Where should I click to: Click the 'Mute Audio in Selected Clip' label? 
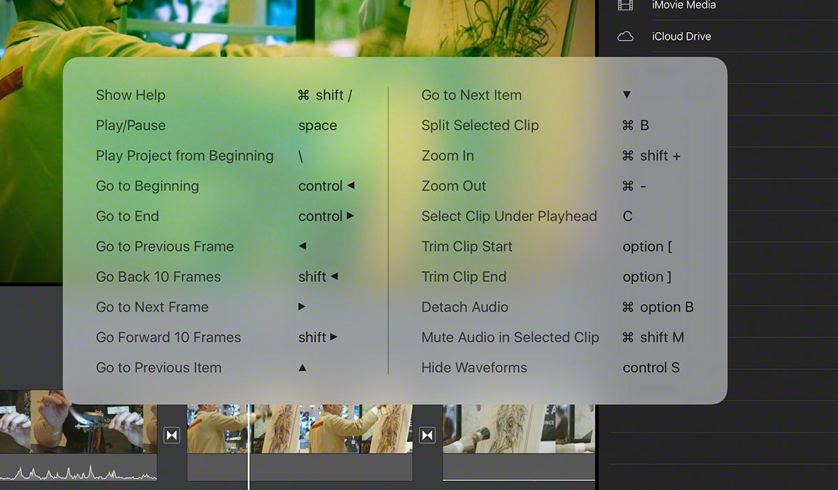coord(510,337)
